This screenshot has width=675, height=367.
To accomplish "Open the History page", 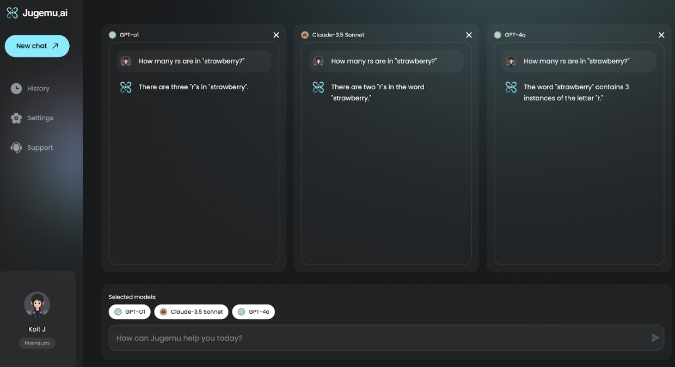I will [x=38, y=88].
